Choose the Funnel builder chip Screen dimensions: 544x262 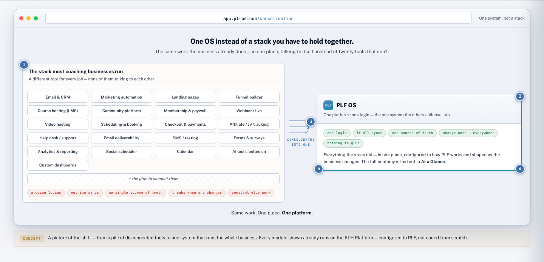[249, 97]
